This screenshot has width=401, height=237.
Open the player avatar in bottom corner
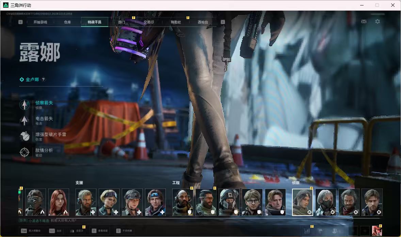377,231
